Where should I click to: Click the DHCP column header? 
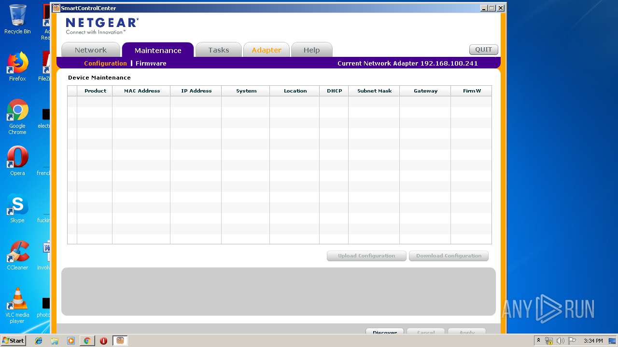[x=334, y=91]
